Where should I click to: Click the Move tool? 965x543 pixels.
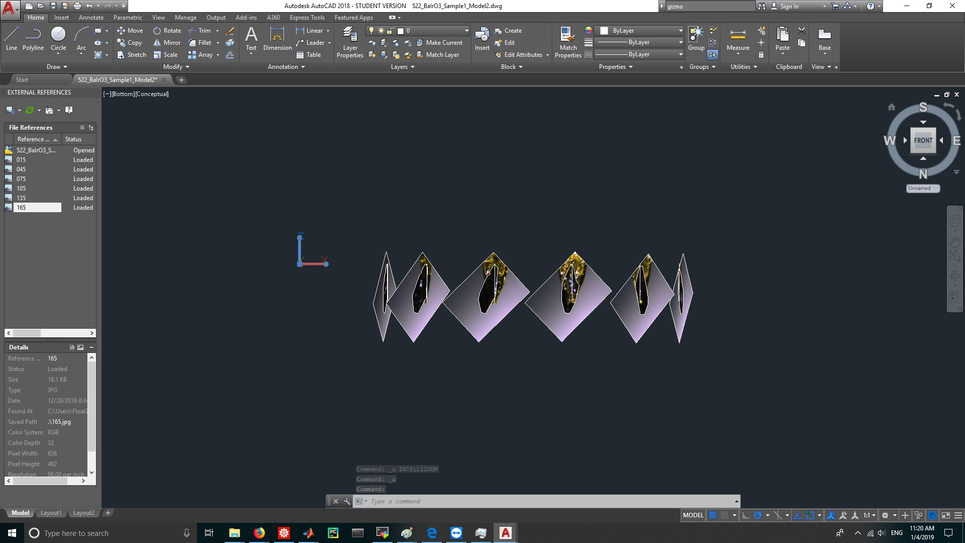click(130, 31)
